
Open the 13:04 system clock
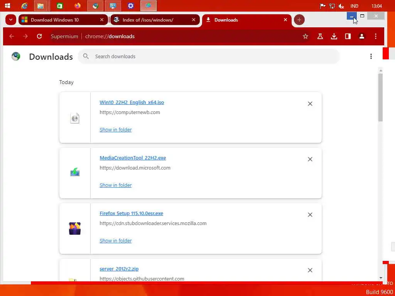(x=376, y=6)
